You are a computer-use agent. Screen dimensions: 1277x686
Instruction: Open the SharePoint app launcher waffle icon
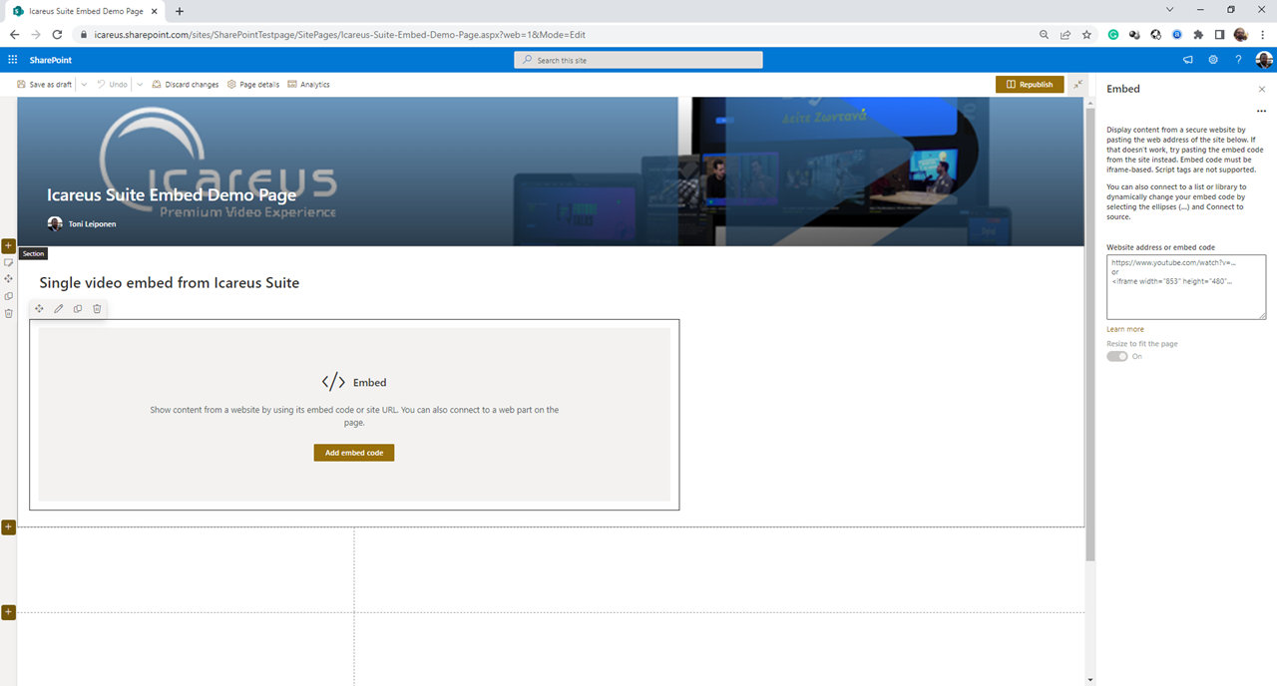point(13,60)
